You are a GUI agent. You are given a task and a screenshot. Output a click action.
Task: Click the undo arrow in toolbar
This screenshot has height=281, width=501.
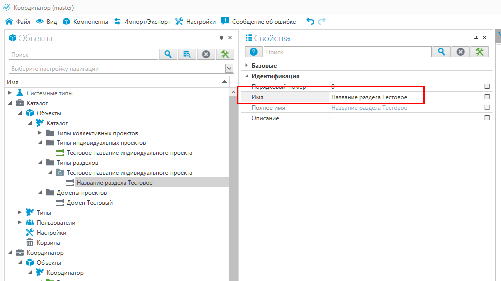(x=310, y=21)
